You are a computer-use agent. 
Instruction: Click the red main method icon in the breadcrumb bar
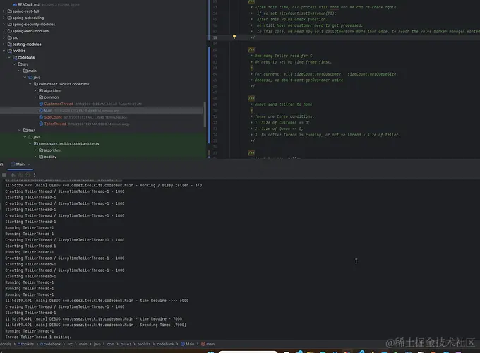coord(203,344)
